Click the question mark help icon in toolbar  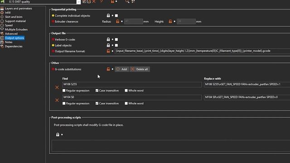point(101,1)
